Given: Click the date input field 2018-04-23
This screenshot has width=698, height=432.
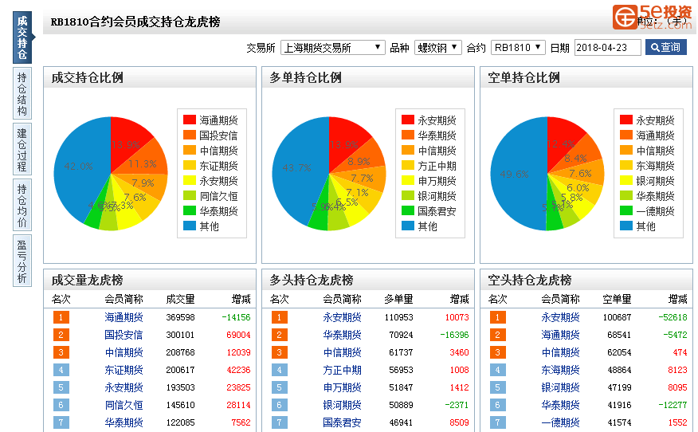Looking at the screenshot, I should point(607,47).
